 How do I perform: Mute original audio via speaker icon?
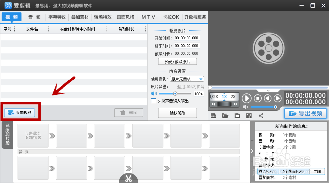pos(154,94)
